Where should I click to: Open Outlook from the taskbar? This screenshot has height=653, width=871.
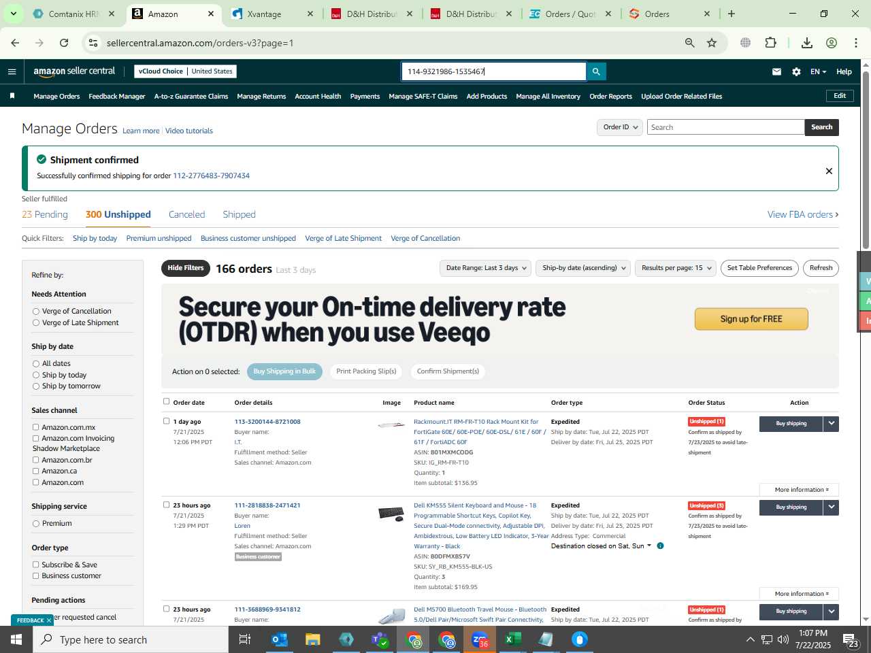279,639
